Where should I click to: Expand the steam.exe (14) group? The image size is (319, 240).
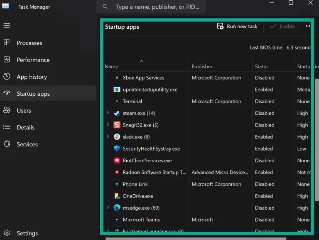[108, 113]
